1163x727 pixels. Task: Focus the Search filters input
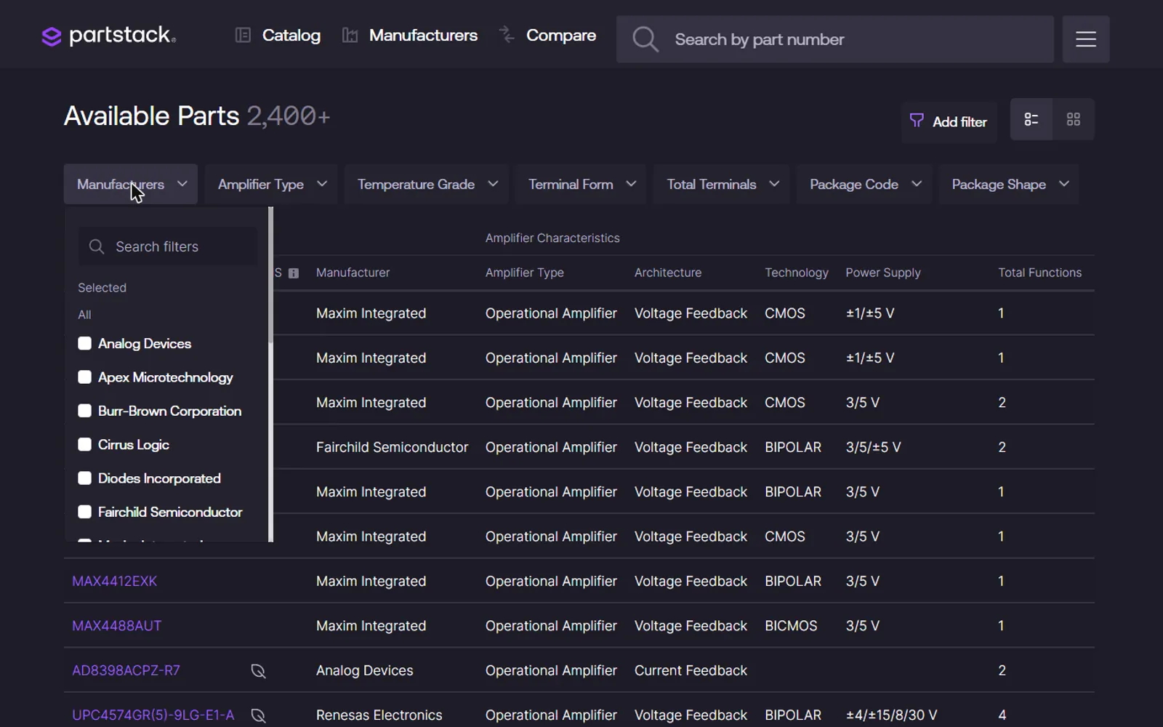coord(168,246)
